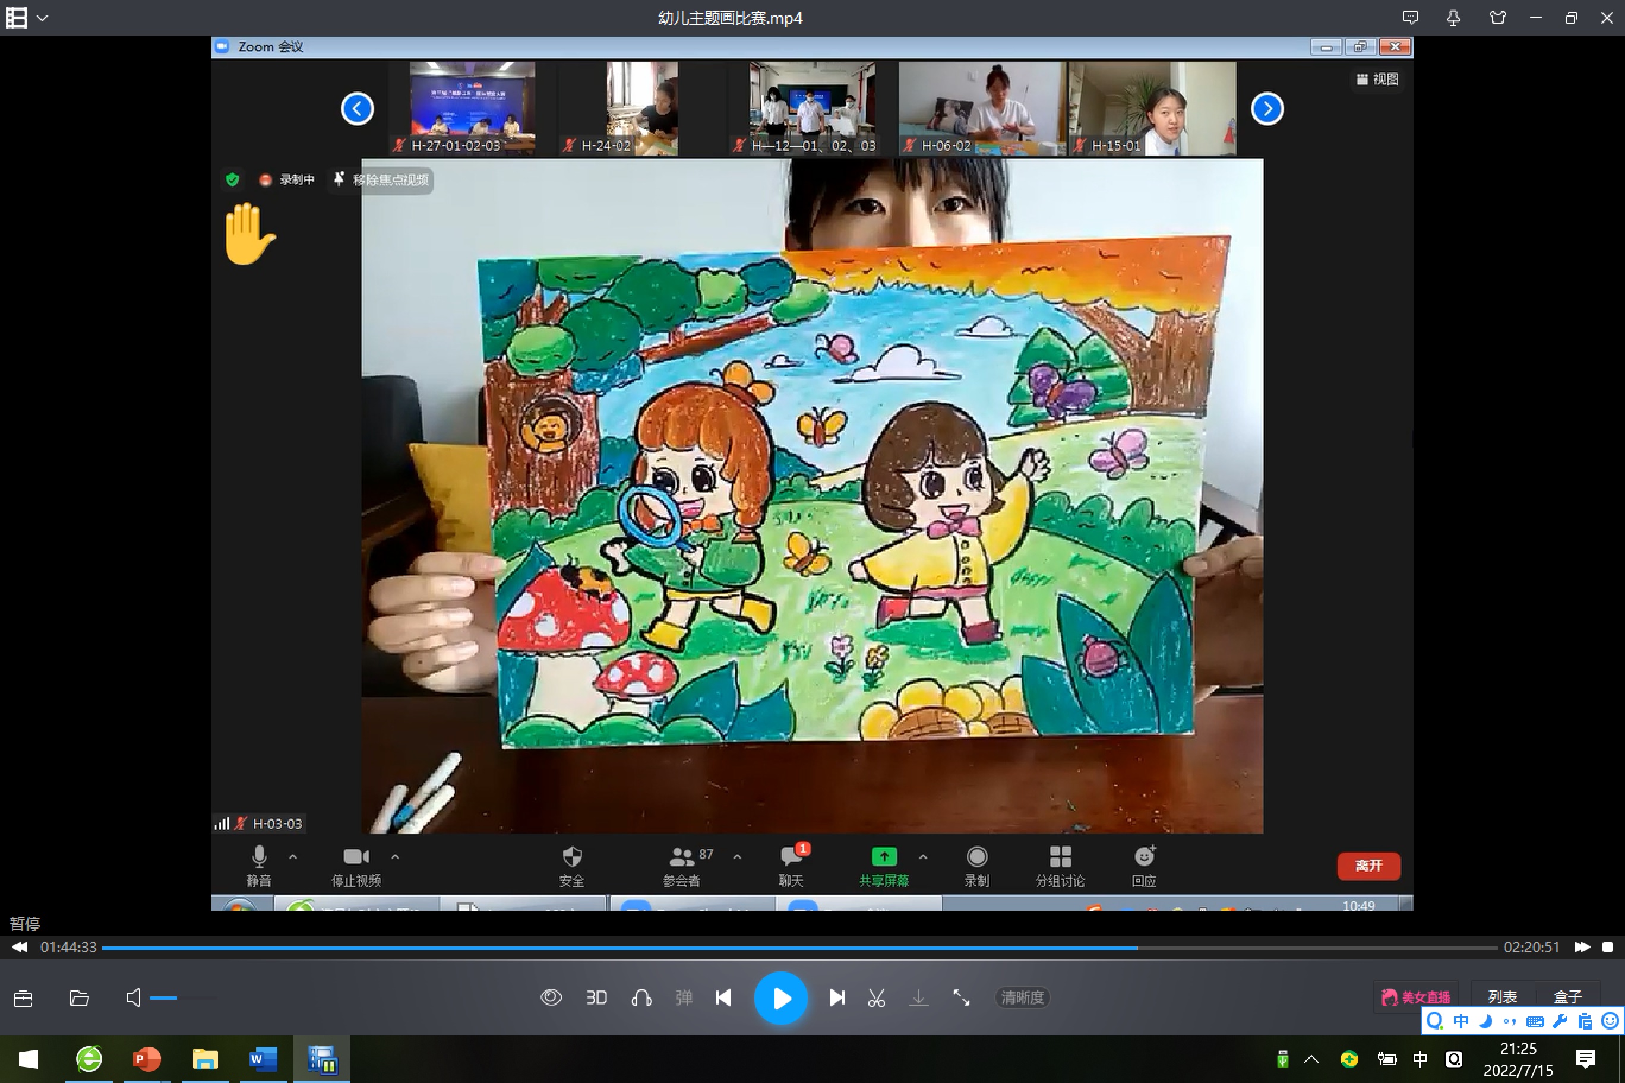1625x1083 pixels.
Task: Open the 聊天 chat panel
Action: [x=792, y=866]
